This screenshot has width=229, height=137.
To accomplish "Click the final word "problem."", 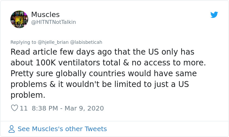I will [x=28, y=95].
